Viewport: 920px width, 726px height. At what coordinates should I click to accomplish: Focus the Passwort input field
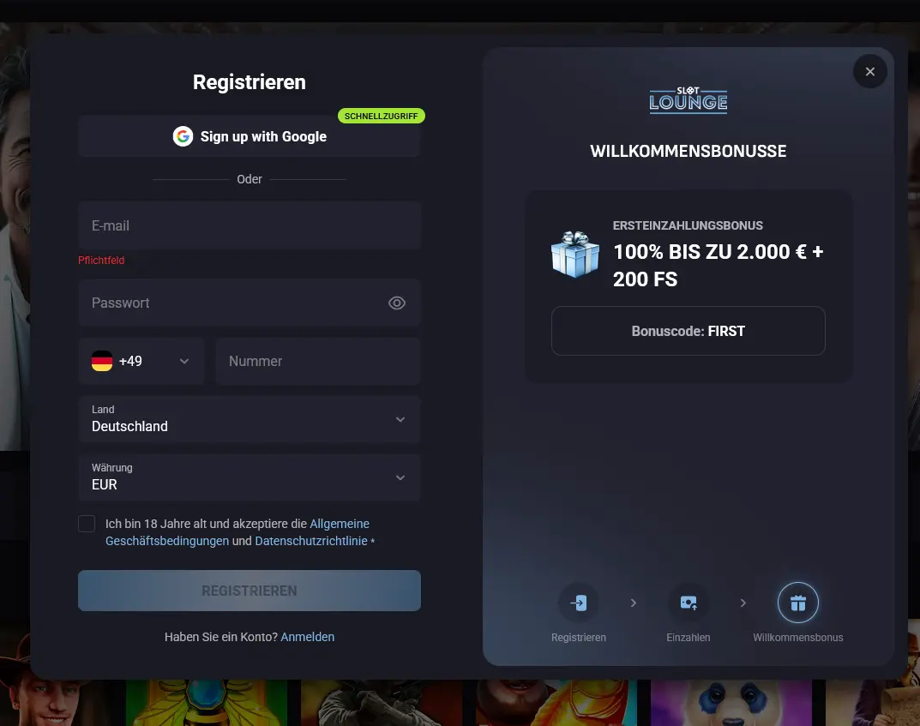[x=250, y=303]
